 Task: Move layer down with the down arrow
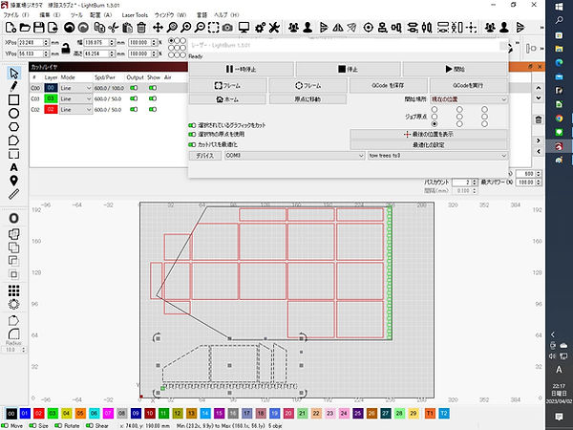click(539, 98)
